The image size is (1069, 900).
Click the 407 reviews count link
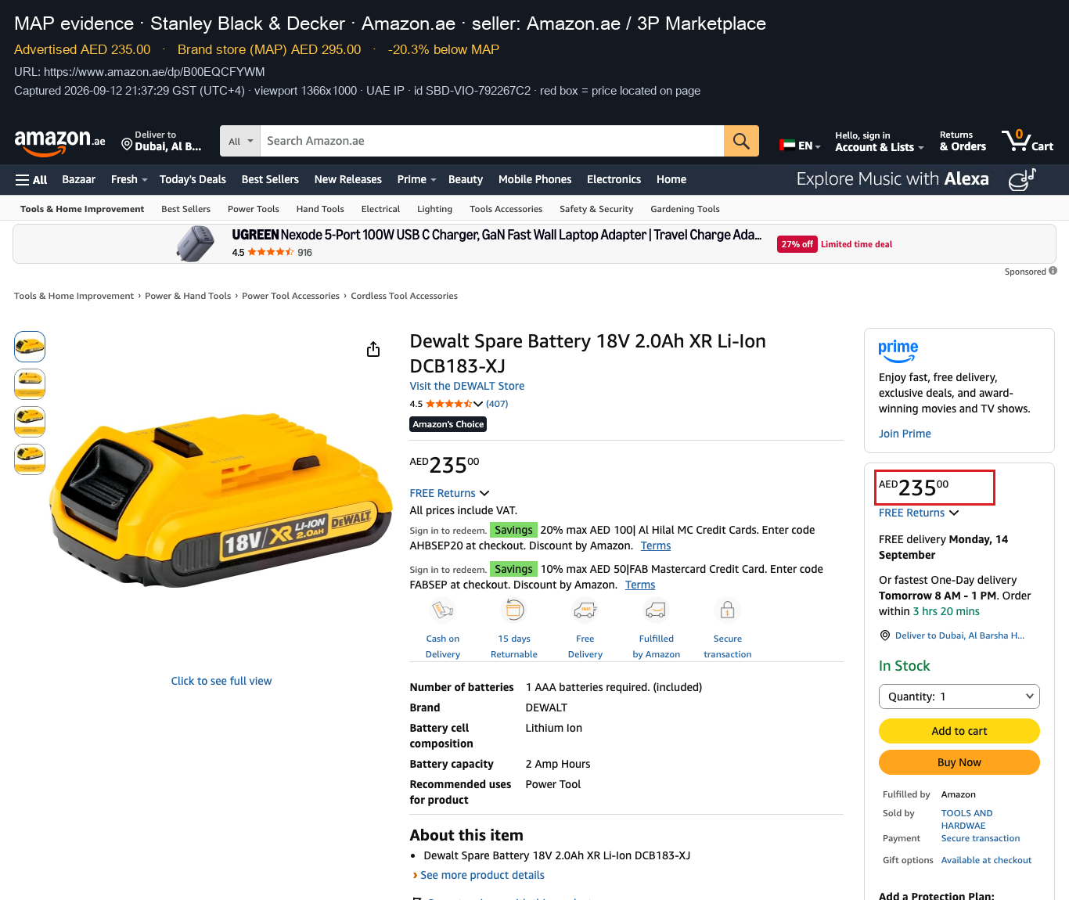point(497,404)
